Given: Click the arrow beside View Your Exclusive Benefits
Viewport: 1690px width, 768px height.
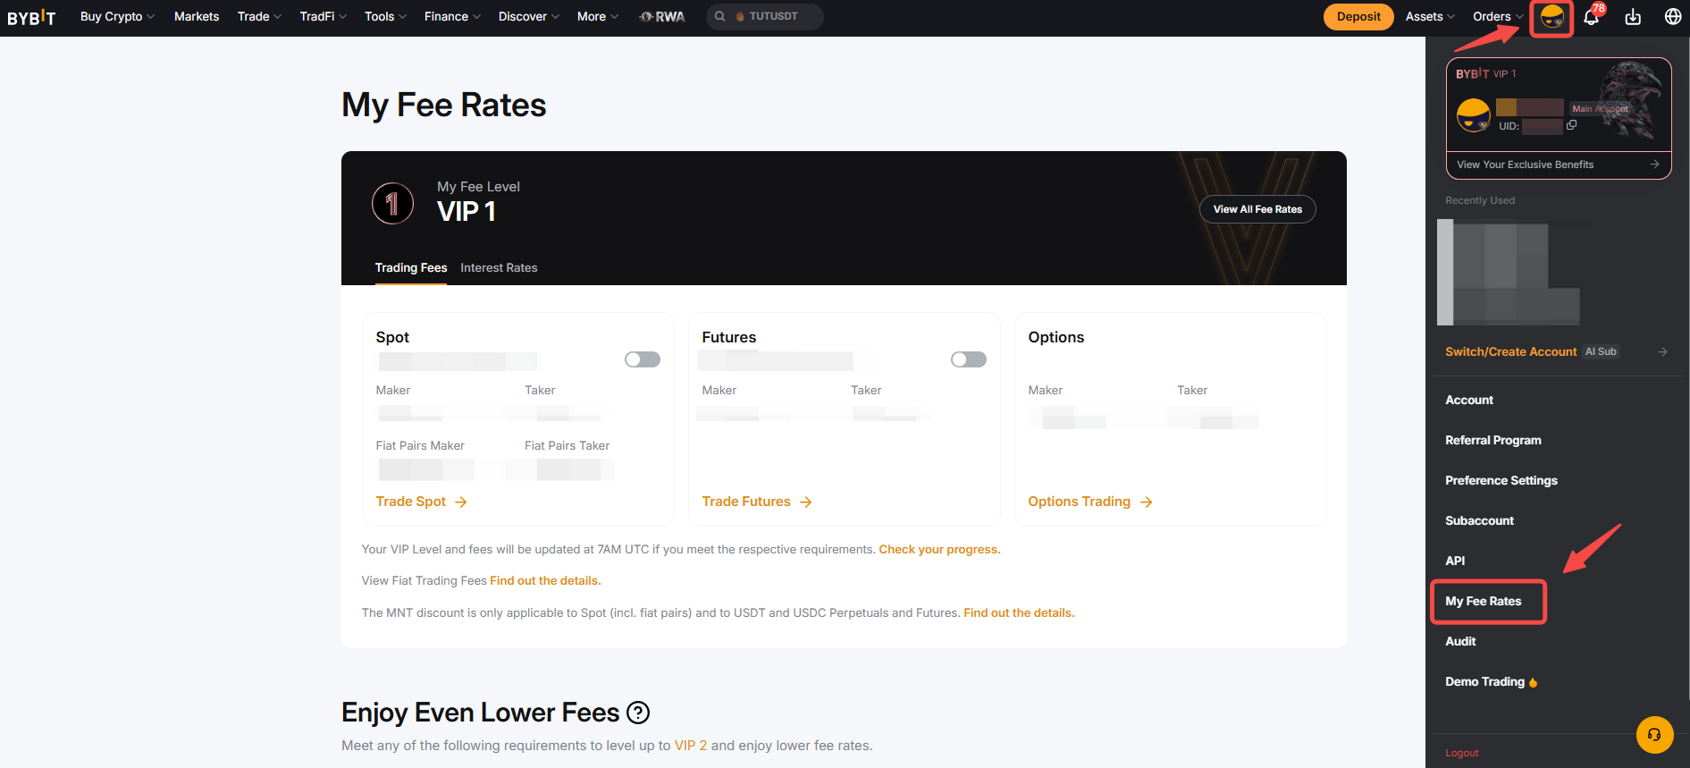Looking at the screenshot, I should [x=1654, y=165].
